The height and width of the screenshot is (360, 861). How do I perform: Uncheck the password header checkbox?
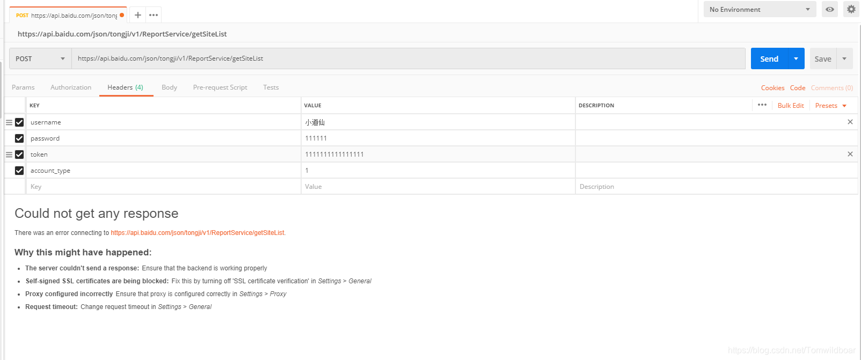(19, 138)
